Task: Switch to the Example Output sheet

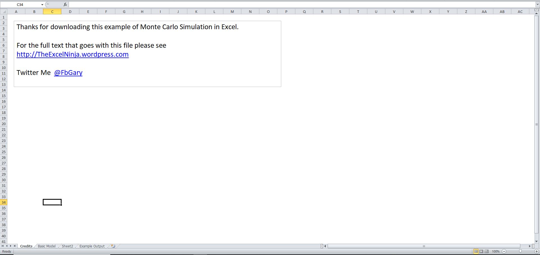Action: pos(92,246)
